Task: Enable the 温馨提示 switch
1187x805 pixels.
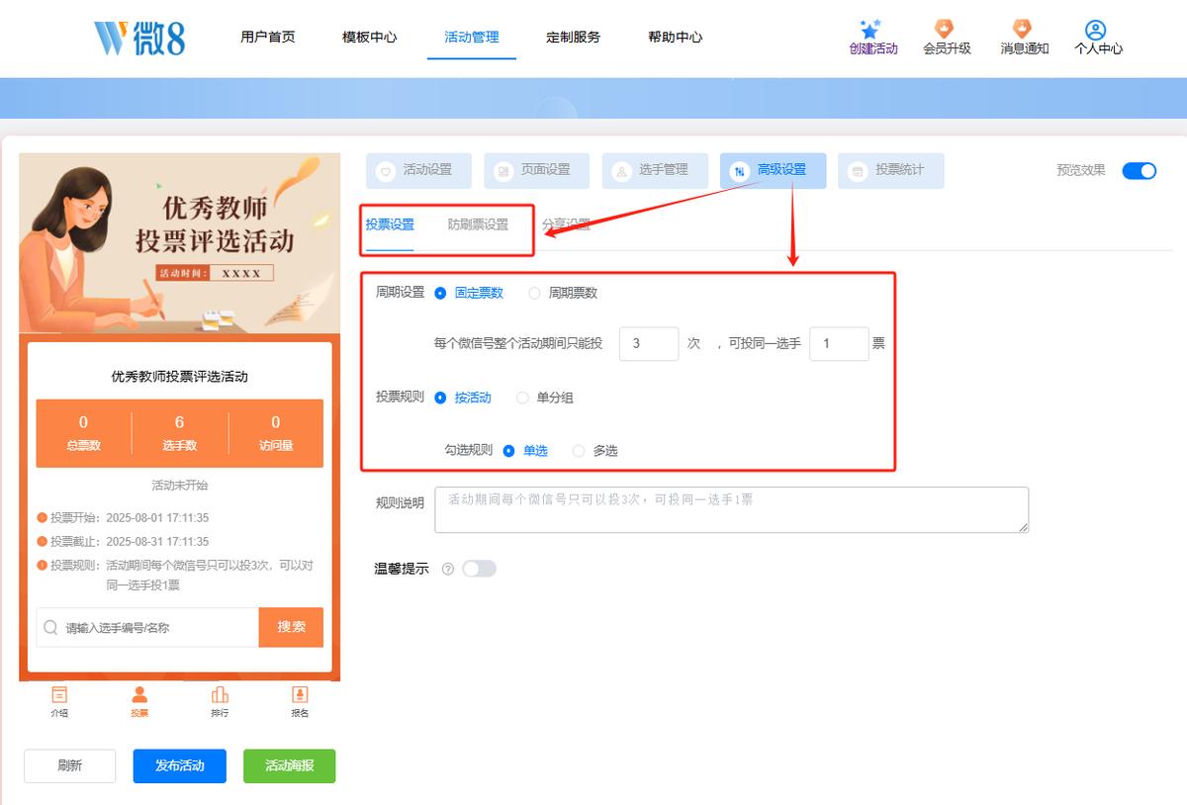Action: [479, 569]
